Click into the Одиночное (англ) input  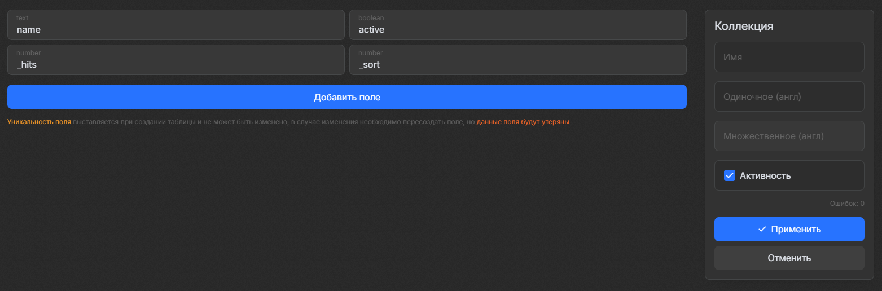tap(789, 96)
